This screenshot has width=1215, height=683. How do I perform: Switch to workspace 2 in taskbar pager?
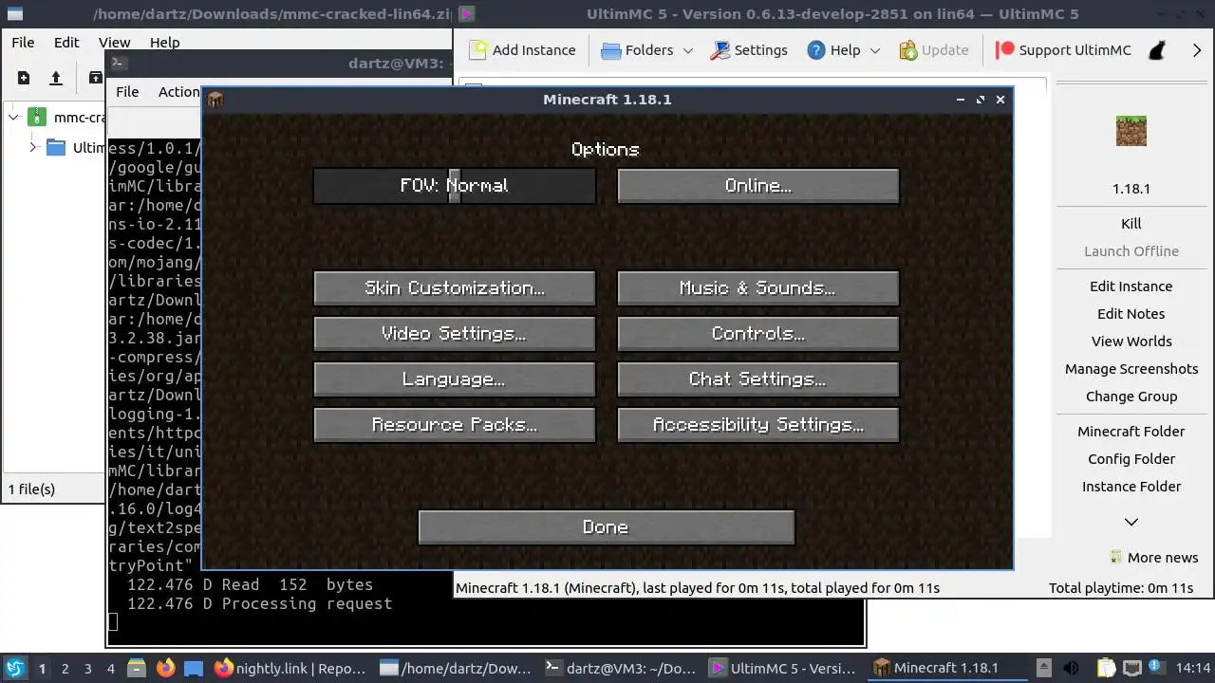[x=65, y=668]
